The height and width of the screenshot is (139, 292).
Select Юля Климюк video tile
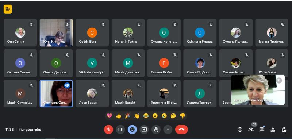pos(56,32)
